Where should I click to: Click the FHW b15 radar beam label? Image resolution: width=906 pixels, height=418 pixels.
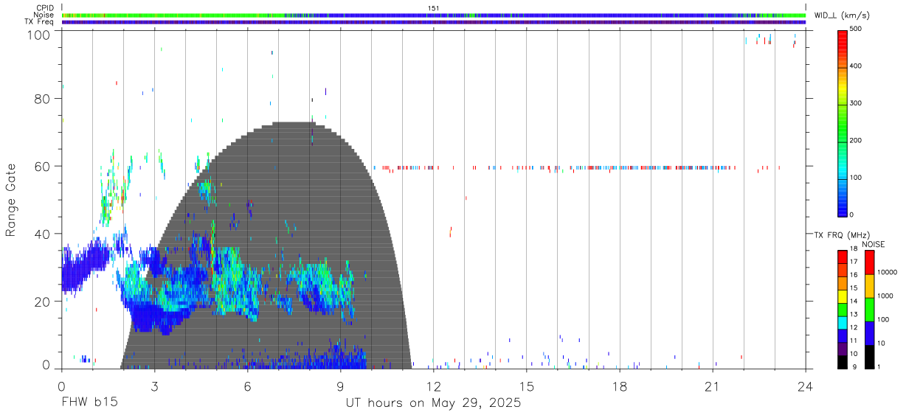(x=89, y=403)
